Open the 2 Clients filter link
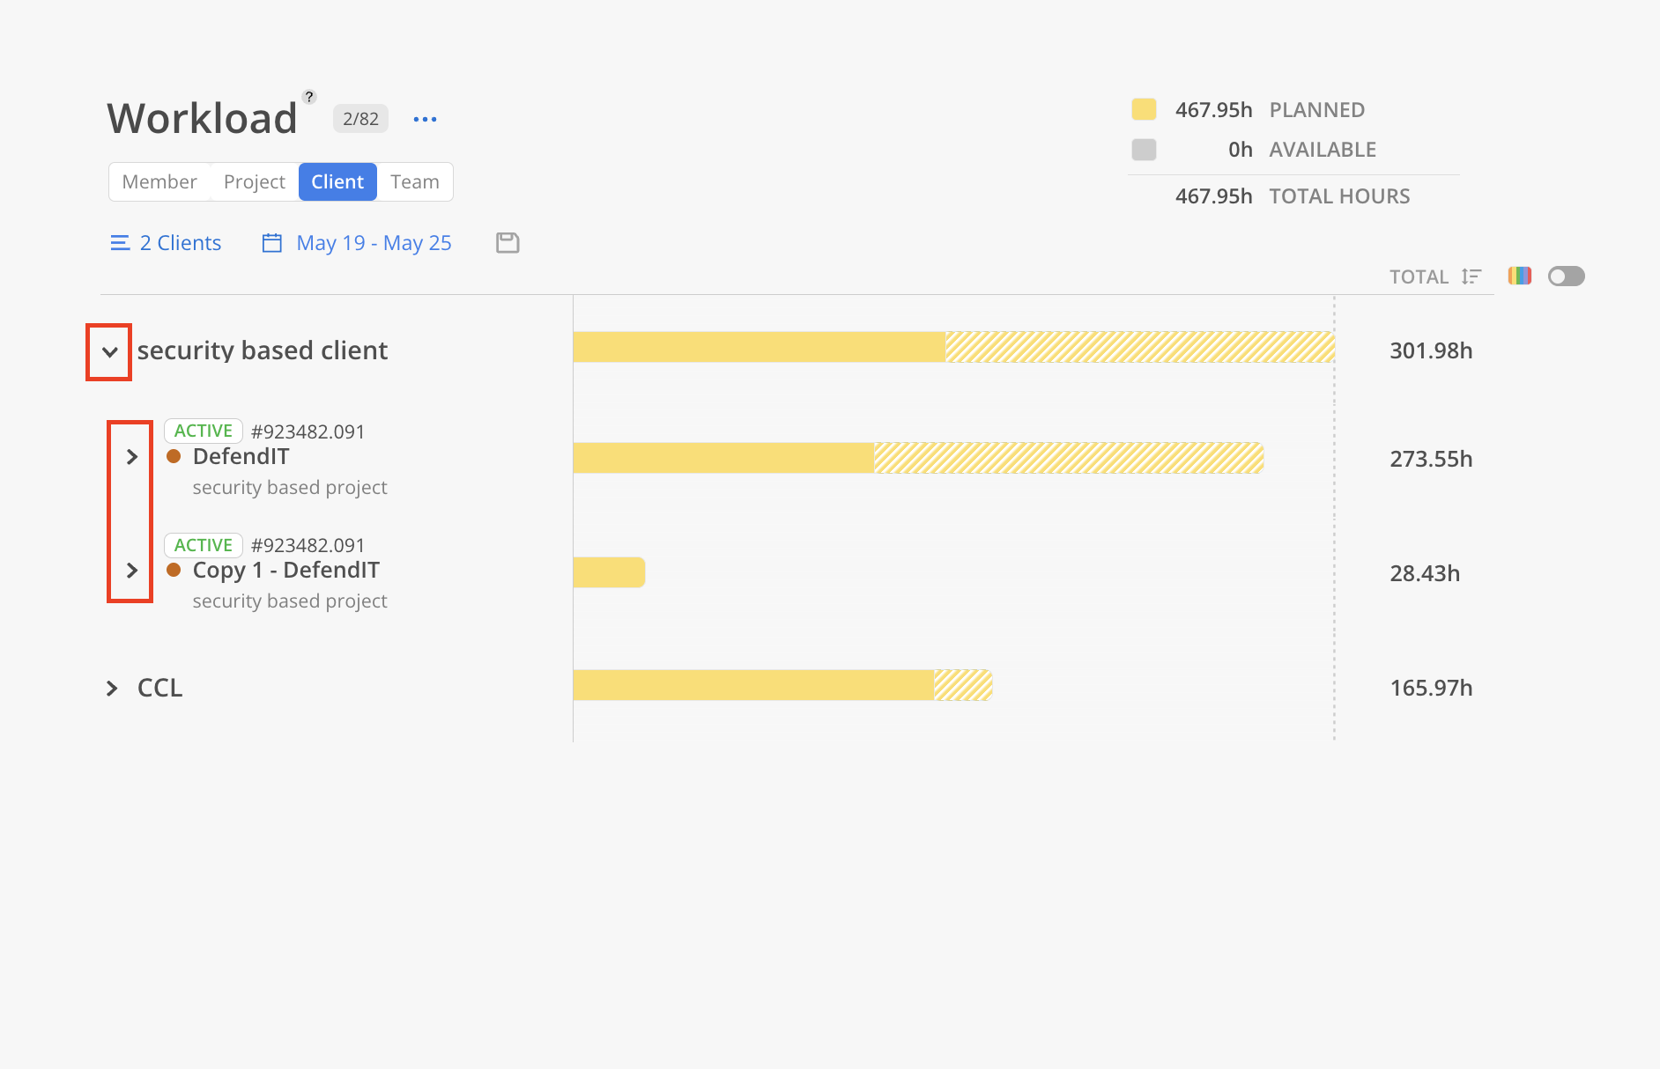This screenshot has width=1660, height=1069. point(181,243)
